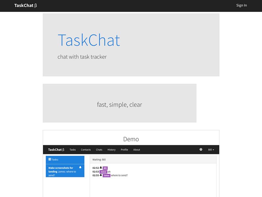Click TaskChat β brand in demo navbar

(56, 150)
